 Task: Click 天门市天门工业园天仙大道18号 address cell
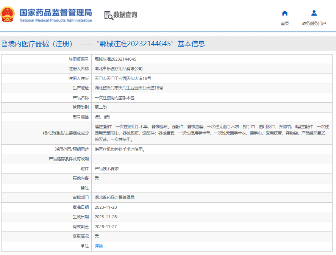[x=123, y=78]
